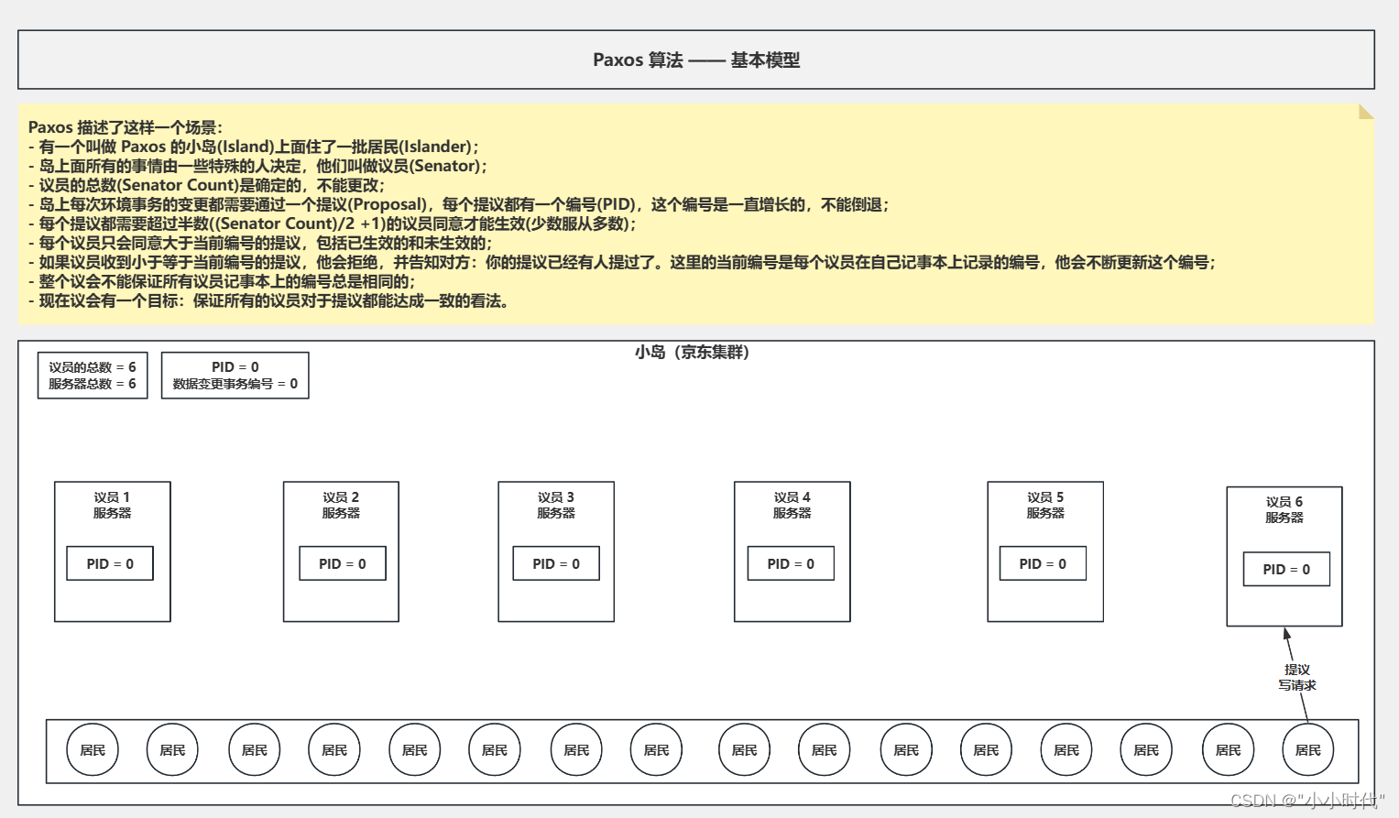Select the '议员 6 服务器' label
This screenshot has width=1399, height=818.
click(1284, 509)
